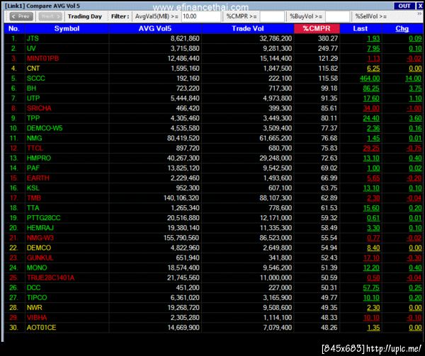425x356 pixels.
Task: Sort by the highlighted %CMPR column header
Action: pyautogui.click(x=317, y=28)
